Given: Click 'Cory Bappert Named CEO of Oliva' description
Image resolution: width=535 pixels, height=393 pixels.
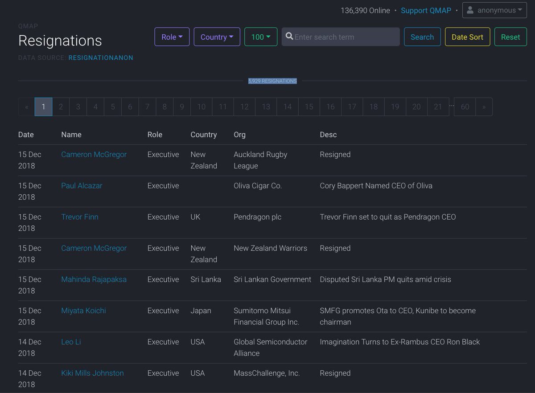Looking at the screenshot, I should (376, 186).
